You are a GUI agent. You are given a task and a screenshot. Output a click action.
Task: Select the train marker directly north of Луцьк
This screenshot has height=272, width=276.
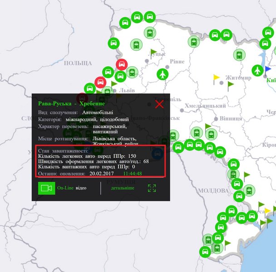pyautogui.click(x=148, y=33)
